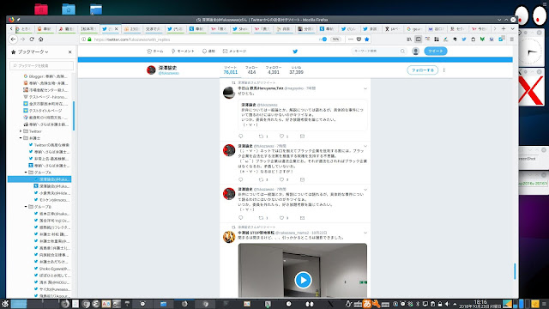
Task: Save page with the Pocket icon
Action: click(x=359, y=39)
